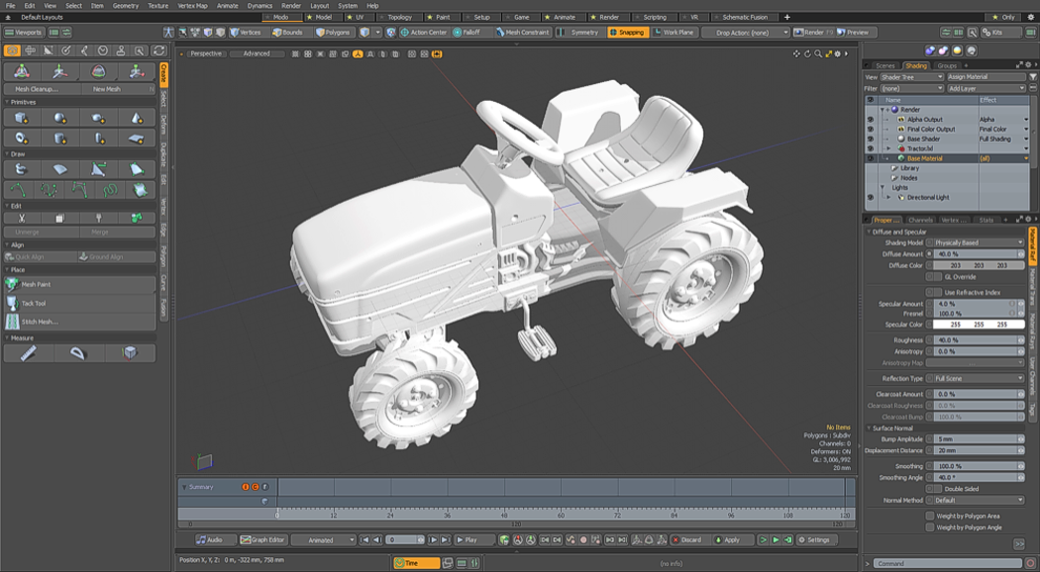Add a cube primitive from Primitives
The height and width of the screenshot is (572, 1040).
pyautogui.click(x=21, y=119)
